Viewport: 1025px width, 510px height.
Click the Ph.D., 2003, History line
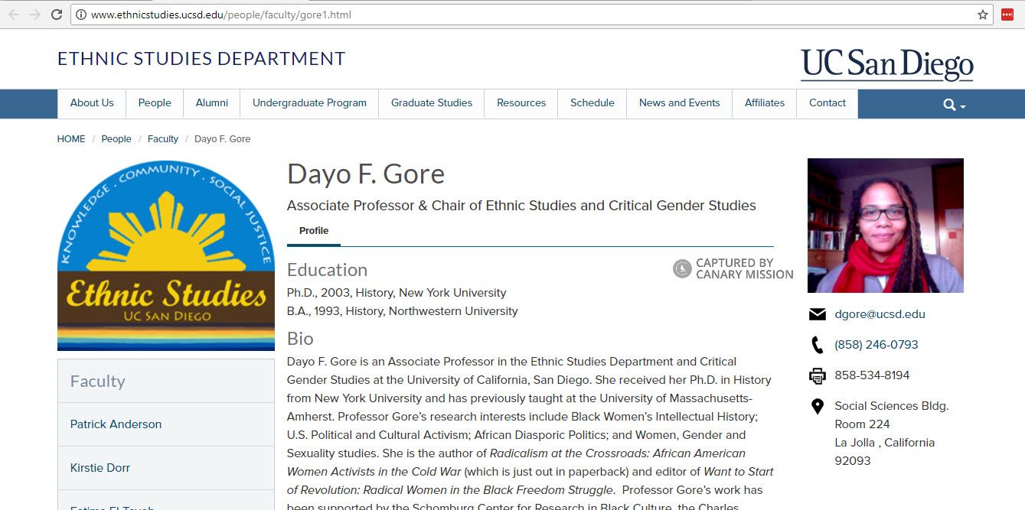click(x=397, y=293)
